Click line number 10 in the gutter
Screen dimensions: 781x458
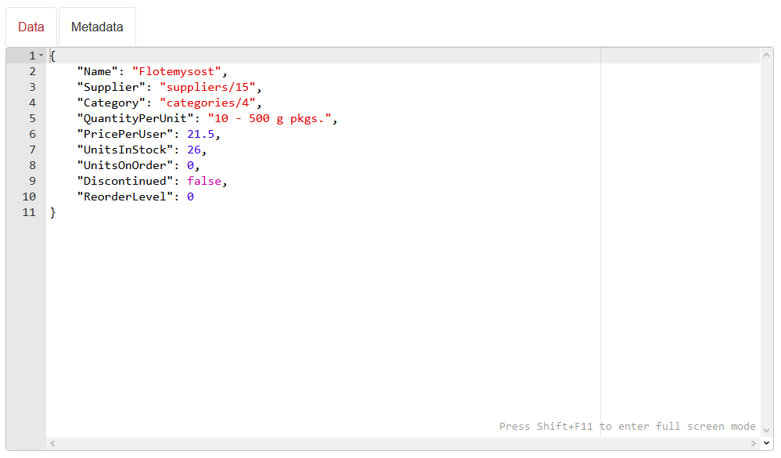click(x=29, y=197)
